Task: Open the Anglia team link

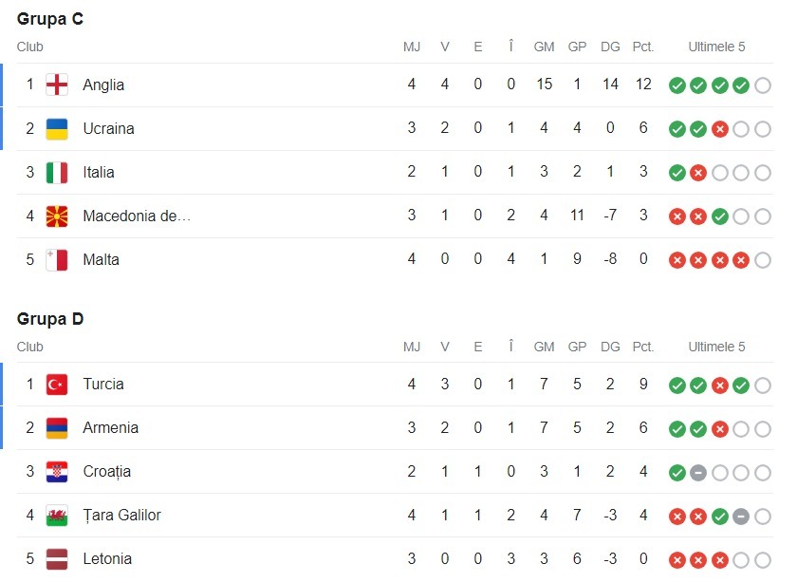Action: coord(103,85)
